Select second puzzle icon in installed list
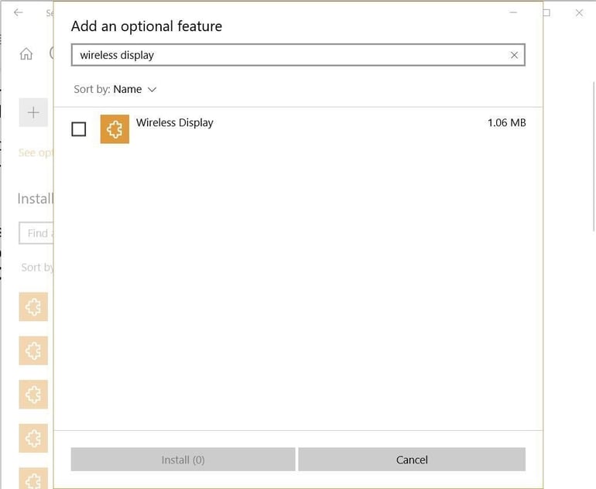596x489 pixels. (33, 351)
